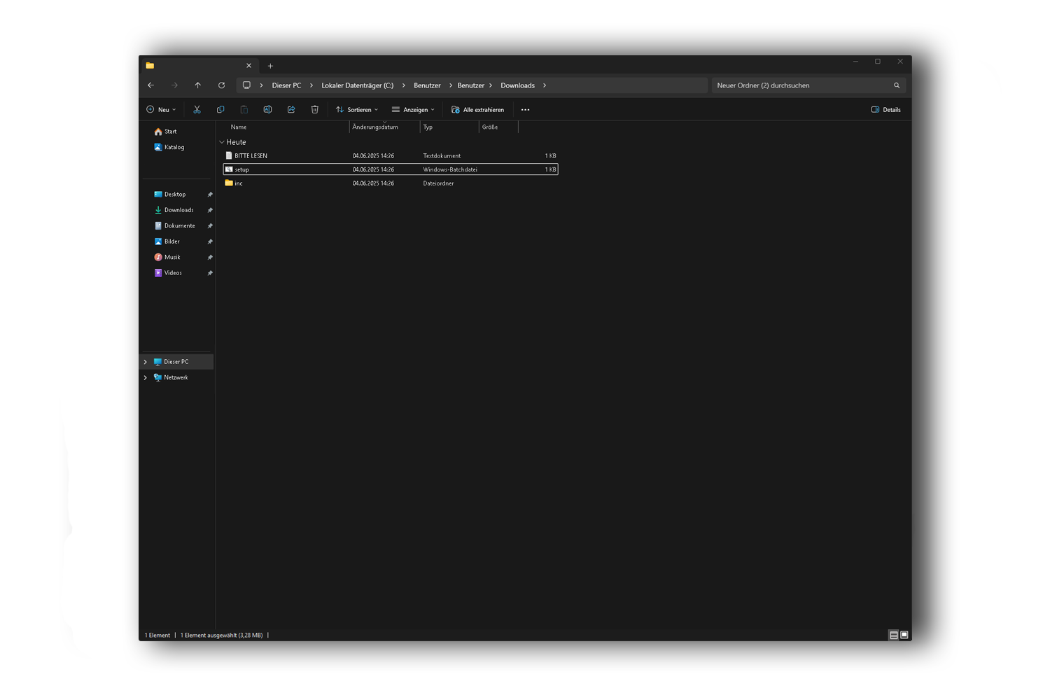Screen dimensions: 1050x700
Task: Navigate to Dieser PC breadcrumb
Action: [x=286, y=85]
